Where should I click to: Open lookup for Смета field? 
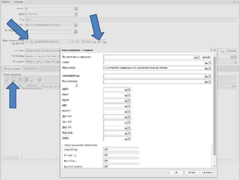pos(206,63)
